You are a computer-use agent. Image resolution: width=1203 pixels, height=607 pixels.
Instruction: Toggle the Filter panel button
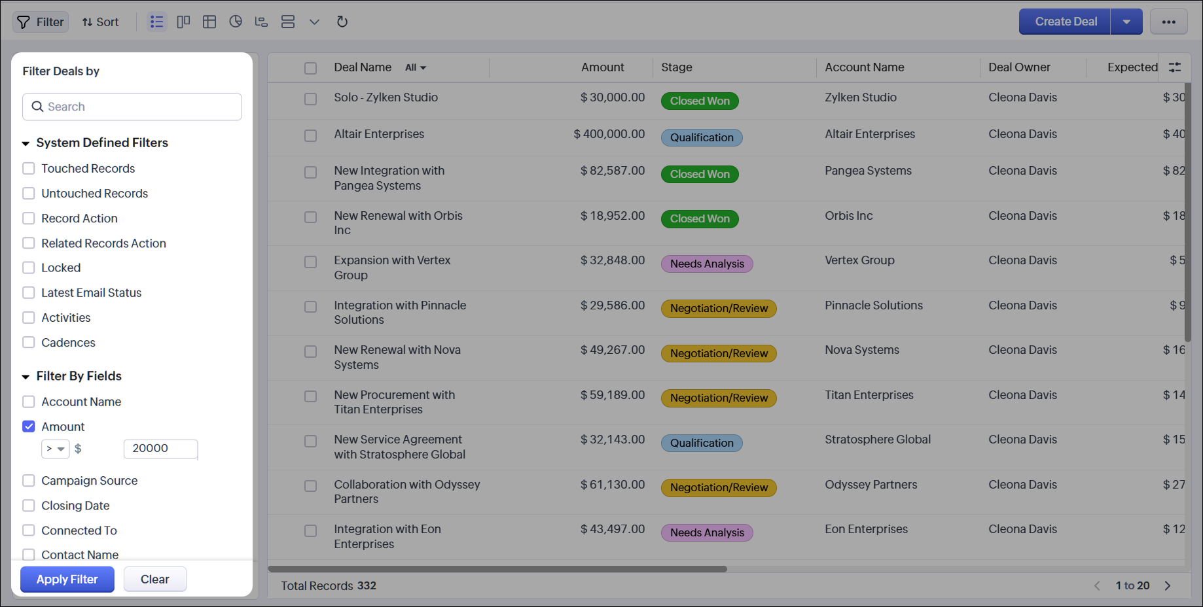(x=41, y=22)
